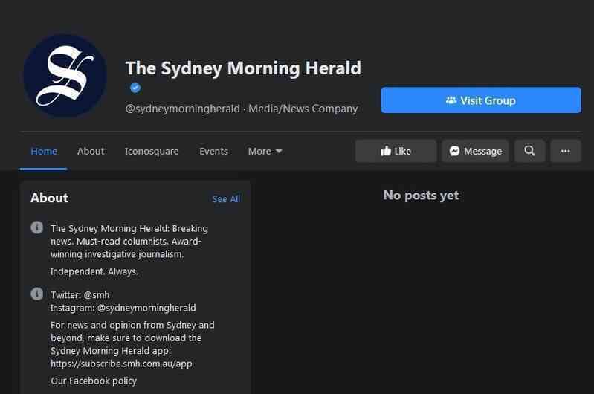594x394 pixels.
Task: Open the Sydney Morning Herald profile picture
Action: click(x=65, y=76)
